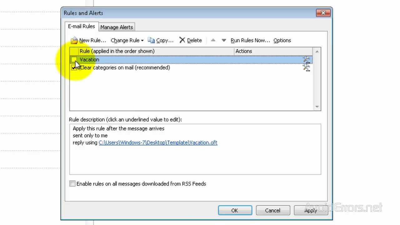Click the Actions column header
This screenshot has height=225, width=400.
pyautogui.click(x=273, y=51)
